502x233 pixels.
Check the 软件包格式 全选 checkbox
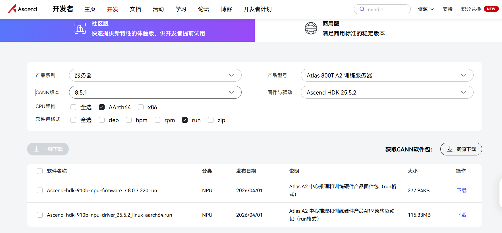(73, 120)
